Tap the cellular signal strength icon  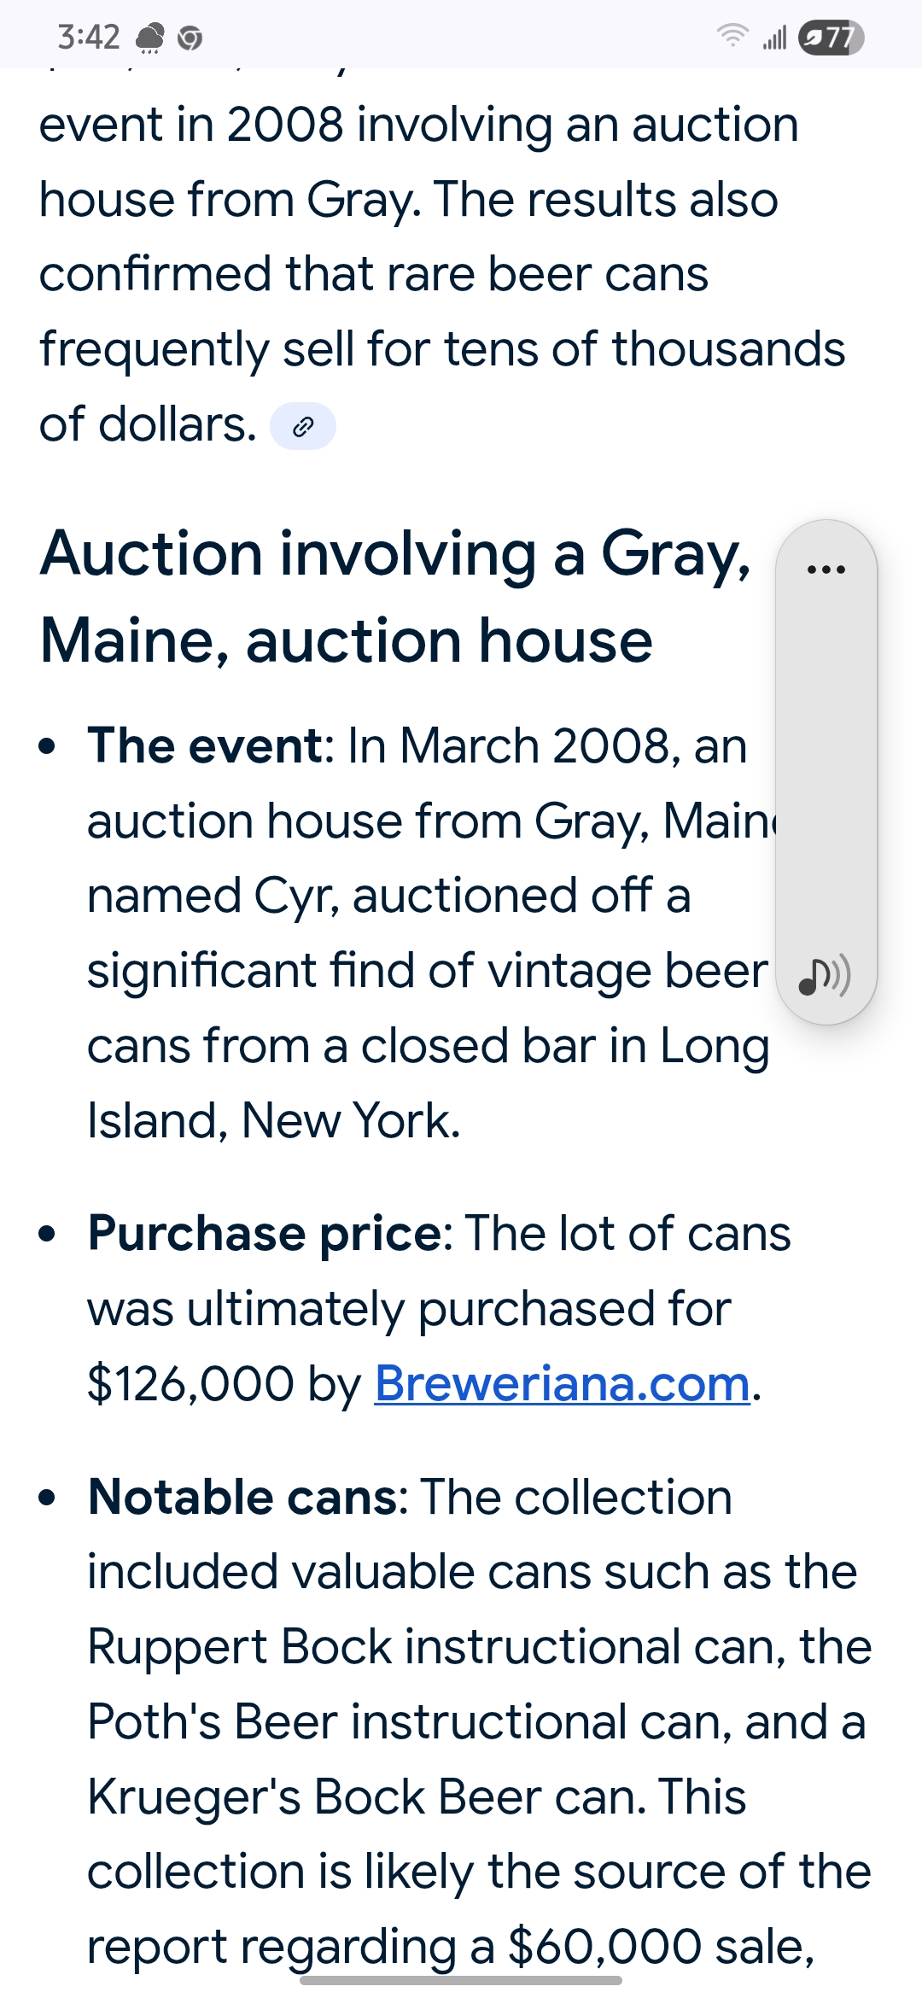coord(774,38)
